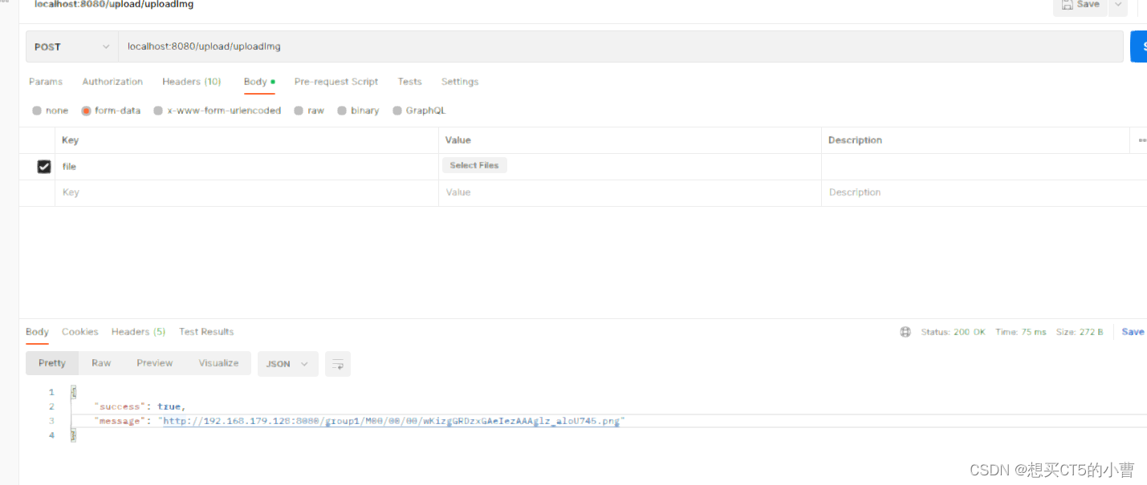Click the Raw response view tab

coord(100,363)
